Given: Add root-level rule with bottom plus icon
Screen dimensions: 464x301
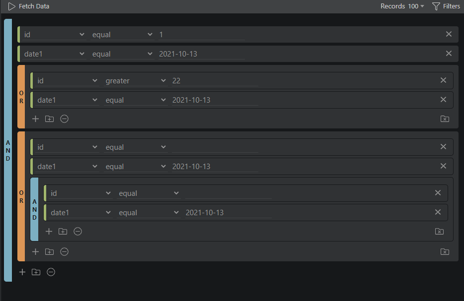Looking at the screenshot, I should point(22,272).
